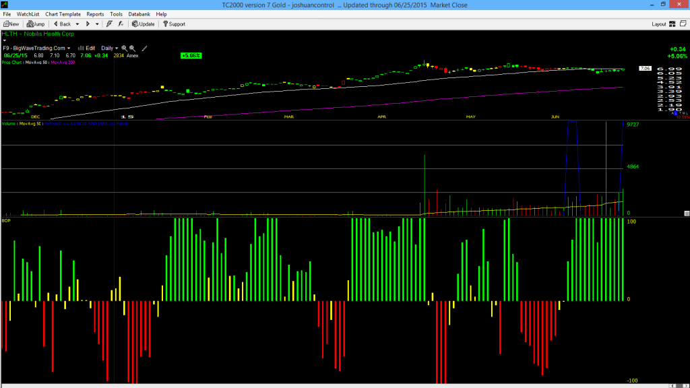Go back with the Back arrow
690x388 pixels.
[63, 24]
